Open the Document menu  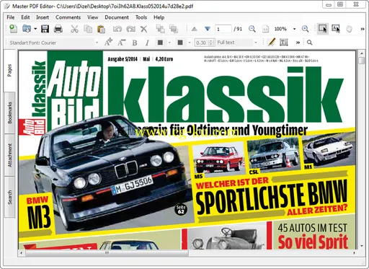point(117,17)
